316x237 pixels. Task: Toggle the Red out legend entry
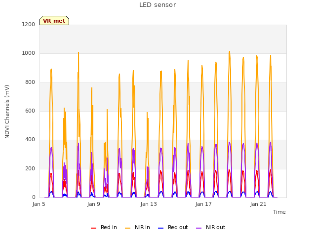click(173, 227)
